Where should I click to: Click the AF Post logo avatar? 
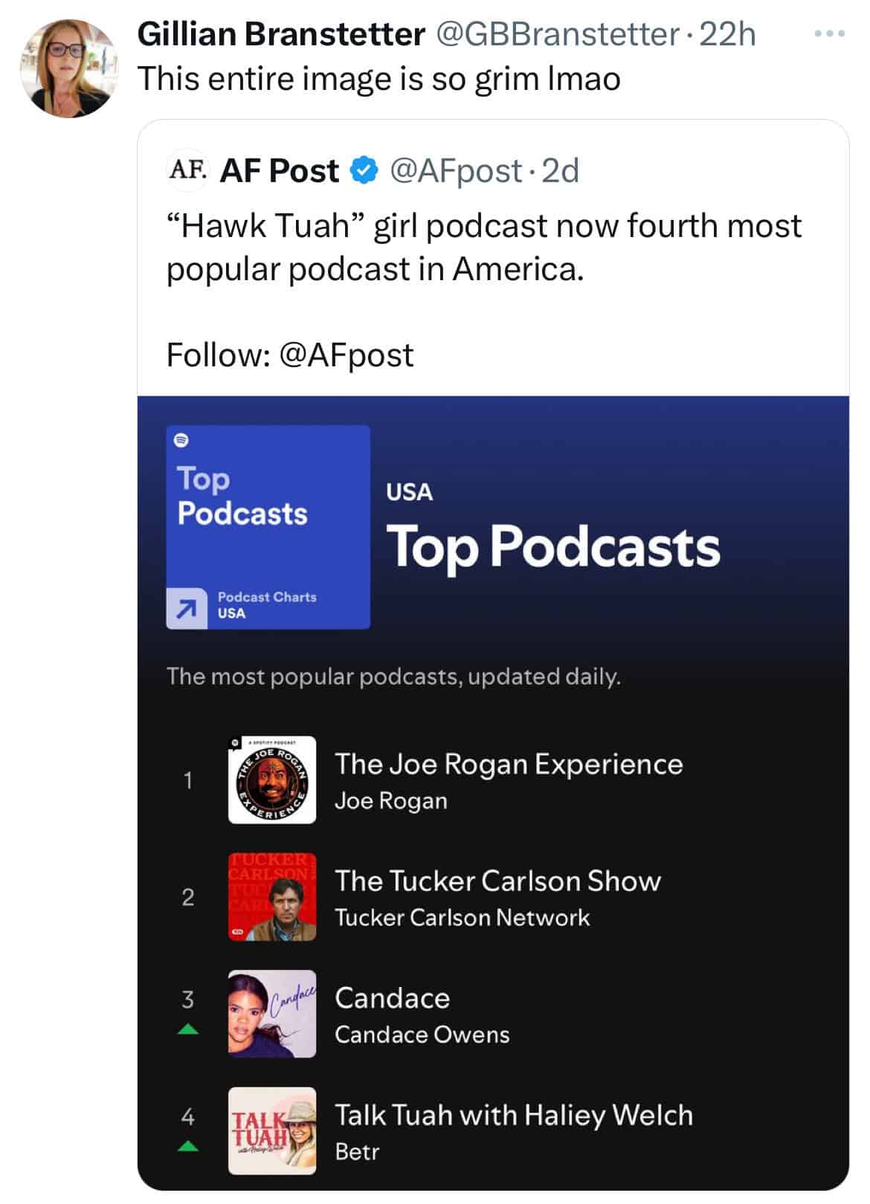tap(188, 170)
